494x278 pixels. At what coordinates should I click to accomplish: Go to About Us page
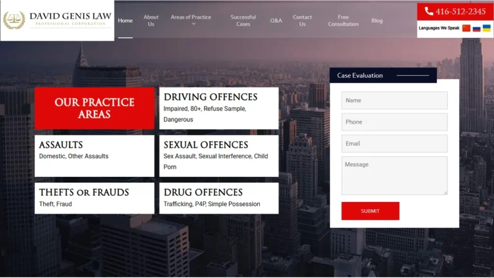tap(151, 21)
